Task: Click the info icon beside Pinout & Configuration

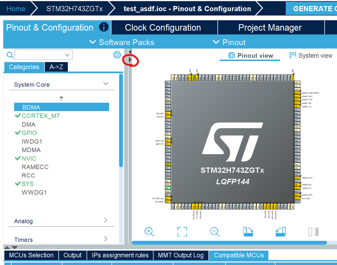Action: [x=104, y=27]
